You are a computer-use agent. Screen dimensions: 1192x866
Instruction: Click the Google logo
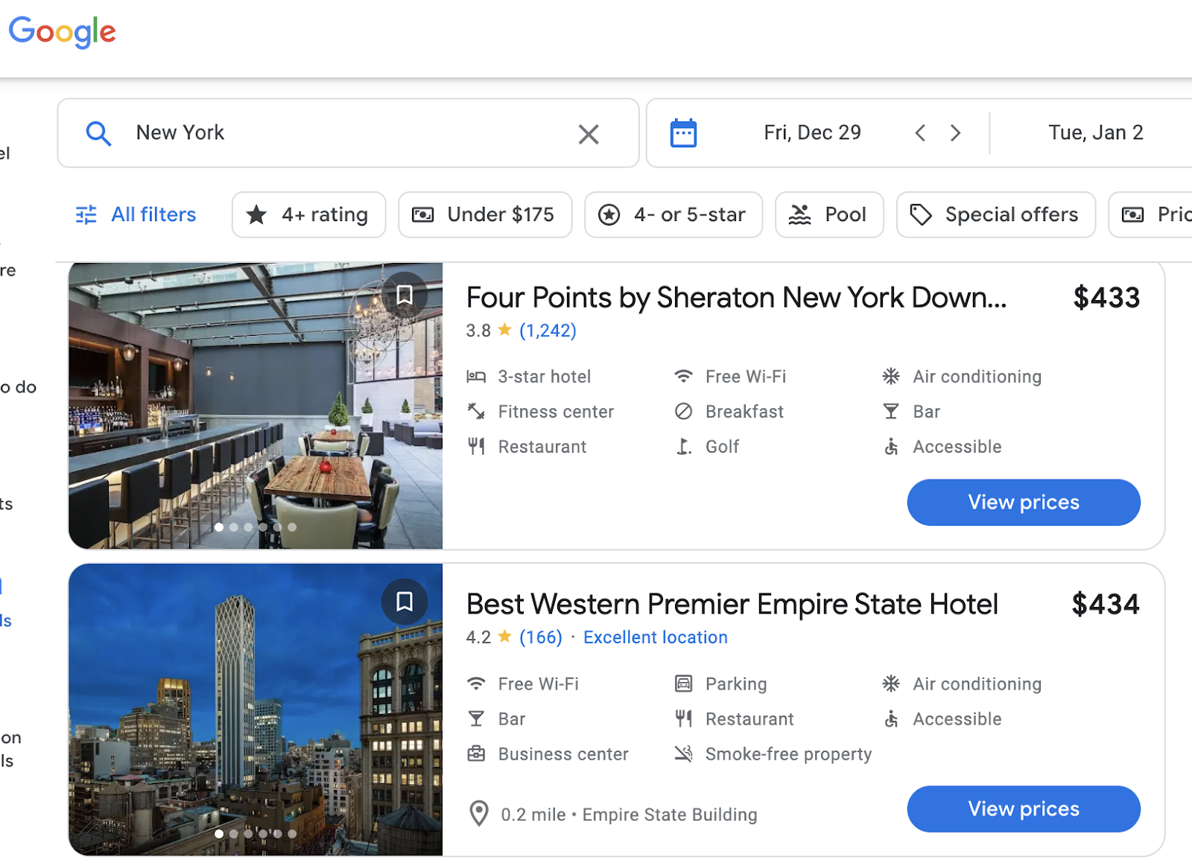(63, 32)
